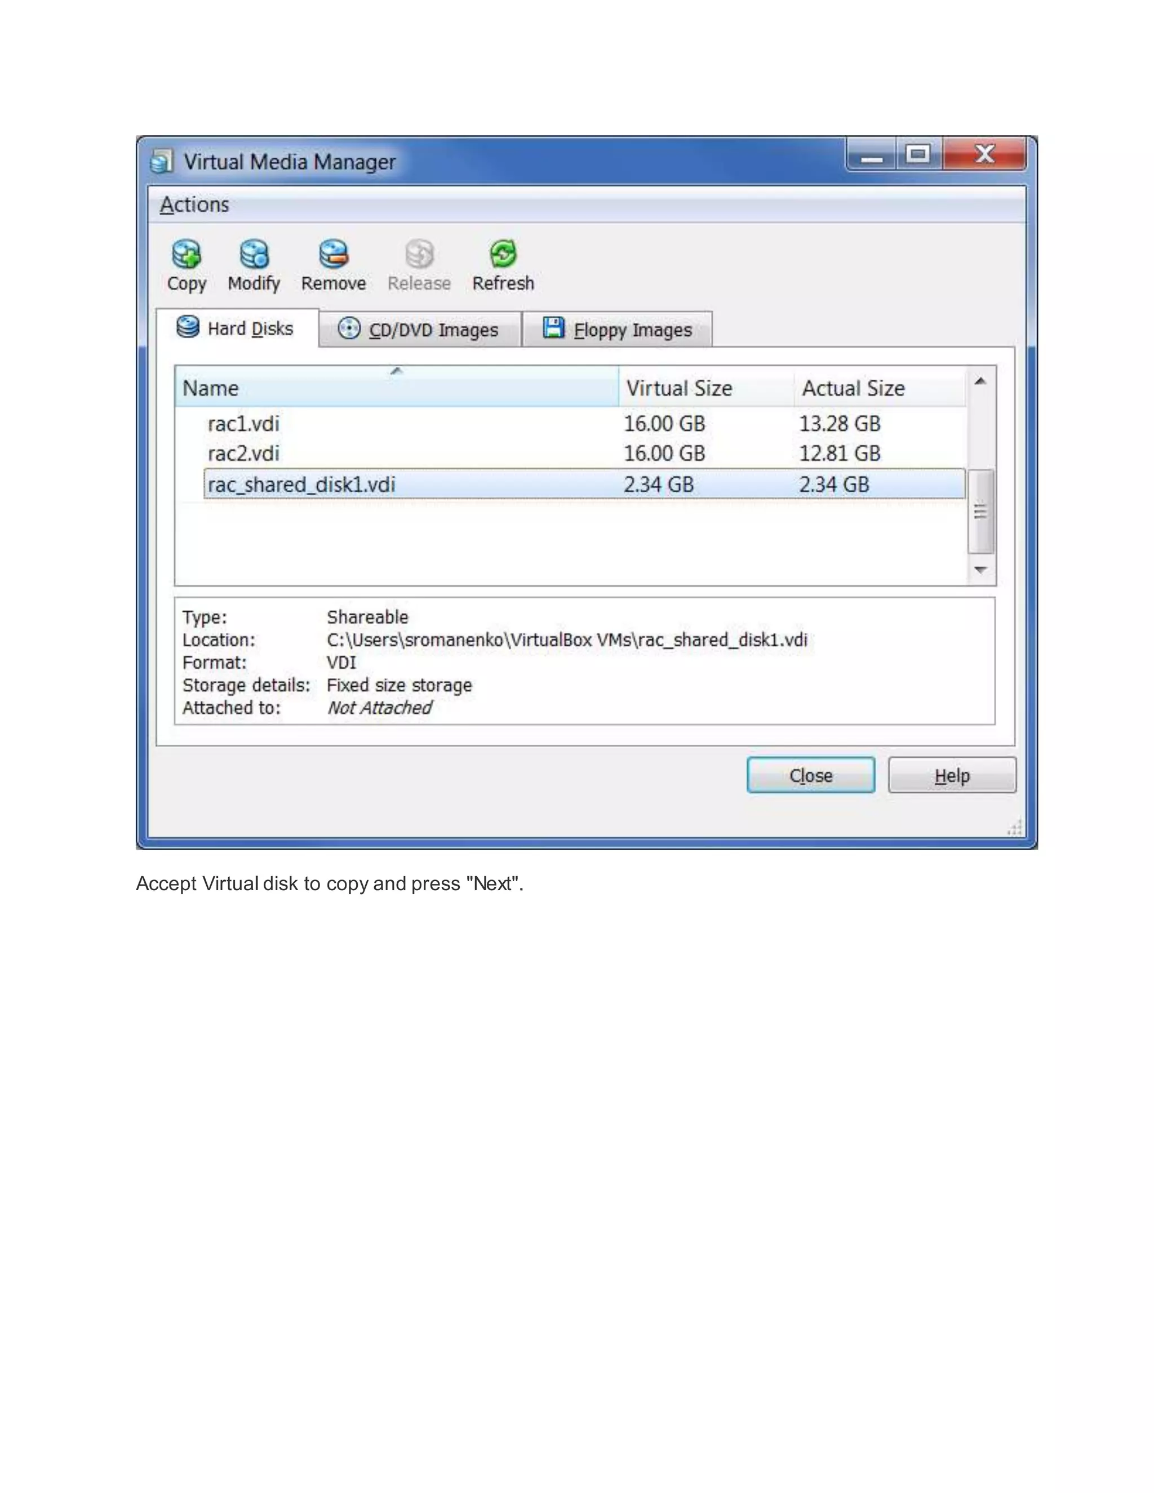1154x1493 pixels.
Task: Click the window resize grip corner
Action: coord(1015,827)
